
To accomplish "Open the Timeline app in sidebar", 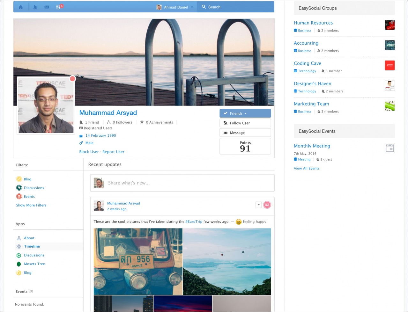I will coord(32,246).
